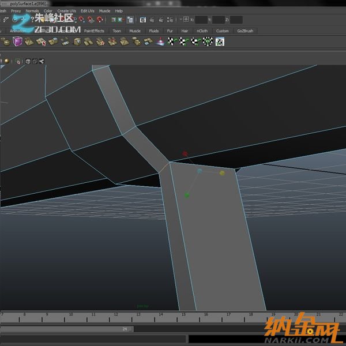Select the GoZBrush shelf tab
Viewport: 346px width, 346px height.
(x=245, y=31)
